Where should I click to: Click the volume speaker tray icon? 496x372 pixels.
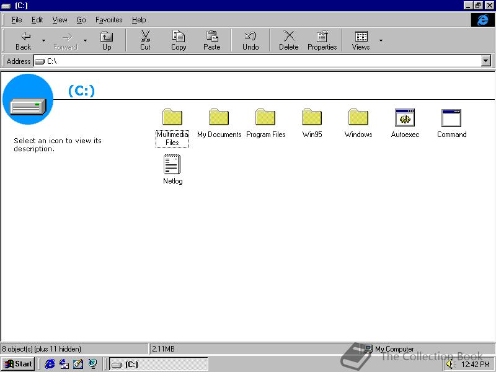tap(450, 365)
